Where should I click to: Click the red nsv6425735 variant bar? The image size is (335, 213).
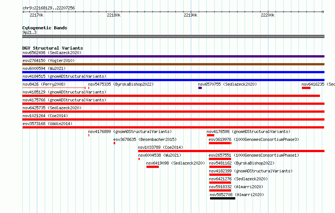173,112
